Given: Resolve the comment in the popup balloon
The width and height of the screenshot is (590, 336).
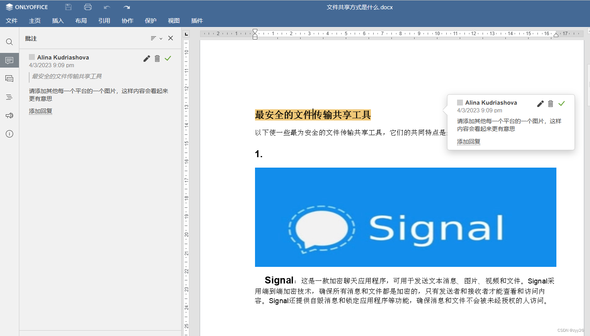Looking at the screenshot, I should tap(561, 103).
